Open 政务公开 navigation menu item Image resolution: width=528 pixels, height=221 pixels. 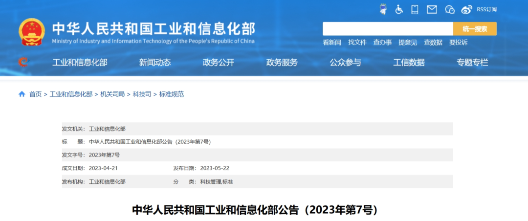coord(219,62)
